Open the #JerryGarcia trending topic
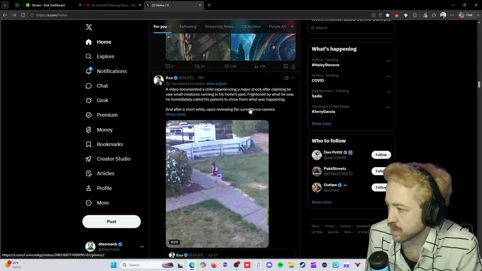Screen dimensions: 482x271 [x=323, y=112]
